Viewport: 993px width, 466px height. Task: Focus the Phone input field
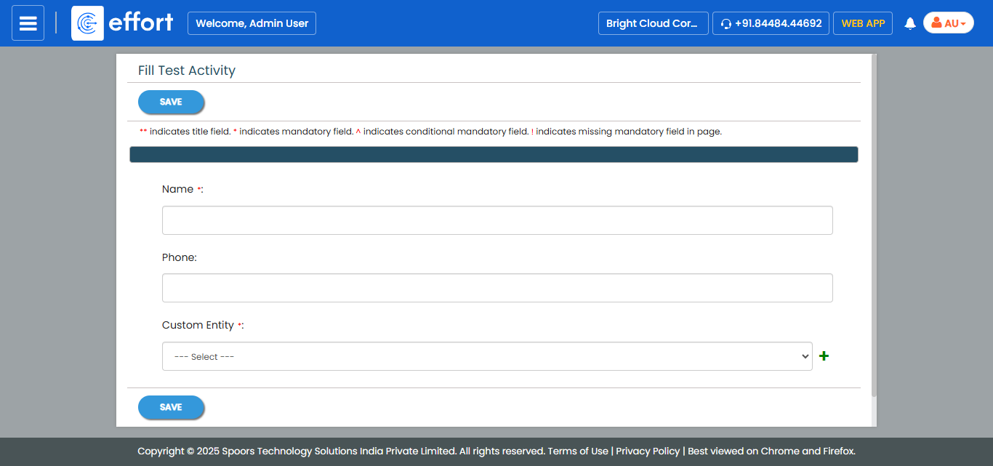pos(496,288)
